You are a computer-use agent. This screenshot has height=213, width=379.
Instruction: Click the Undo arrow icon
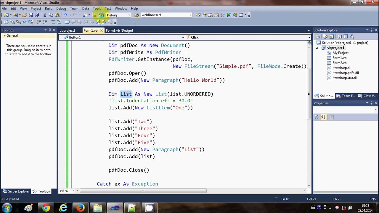tap(65, 15)
